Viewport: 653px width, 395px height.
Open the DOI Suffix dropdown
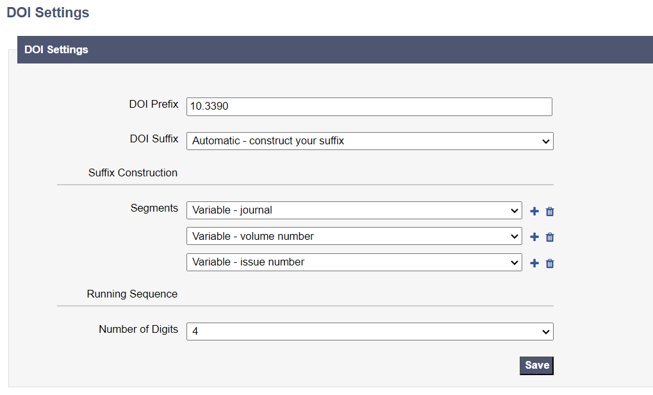tap(369, 141)
